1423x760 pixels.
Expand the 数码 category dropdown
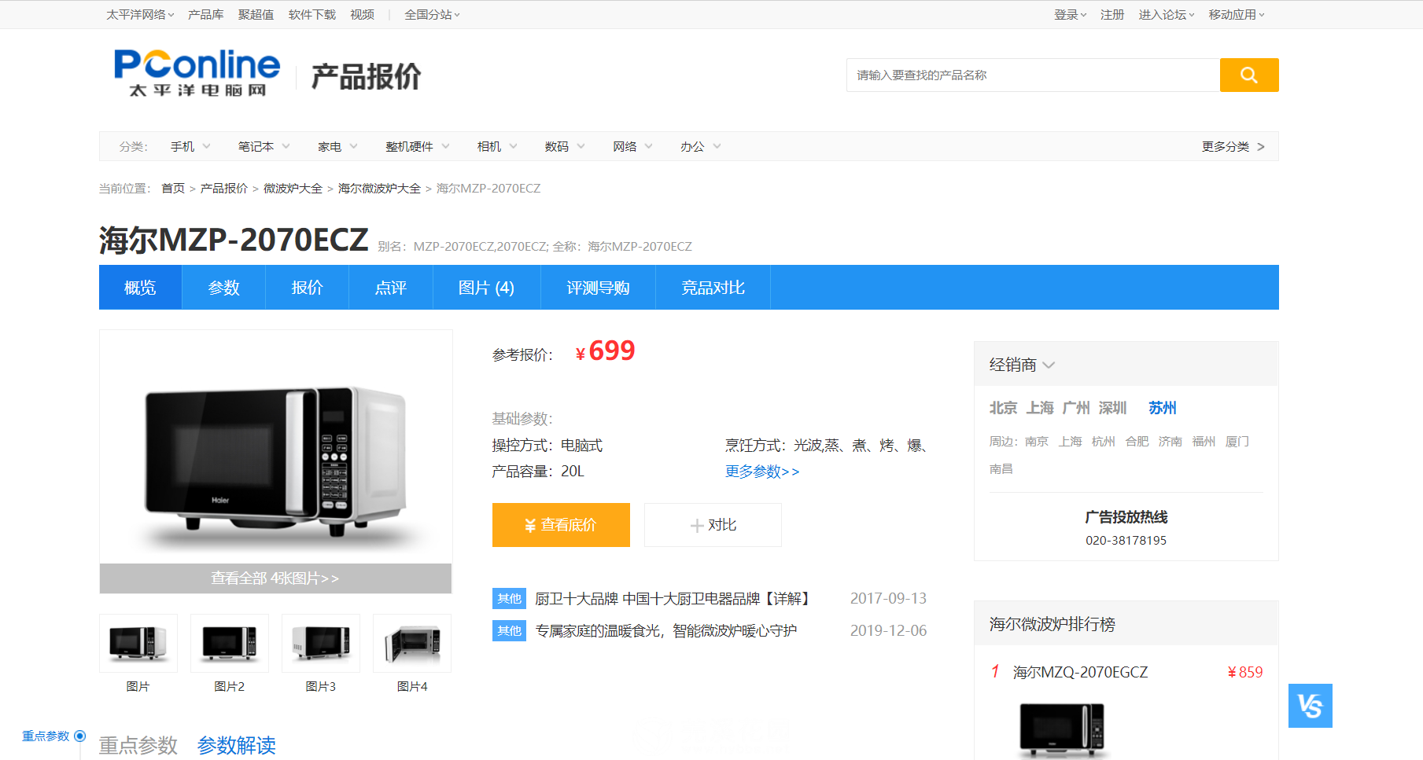(x=565, y=146)
